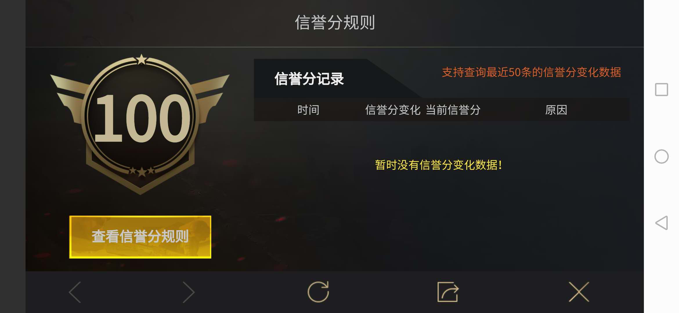This screenshot has height=313, width=679.
Task: Click the 当前信誉分 column header
Action: [453, 110]
